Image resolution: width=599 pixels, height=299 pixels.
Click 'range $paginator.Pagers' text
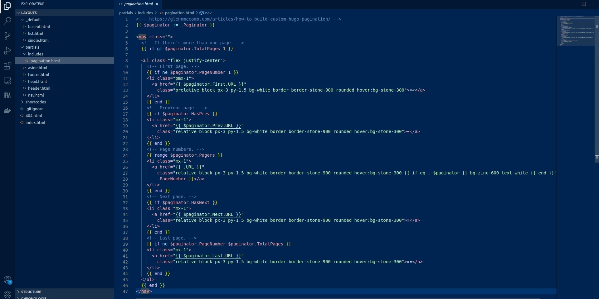pyautogui.click(x=185, y=155)
